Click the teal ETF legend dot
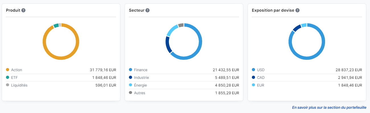Viewport: 370px width, 113px height. [x=8, y=77]
